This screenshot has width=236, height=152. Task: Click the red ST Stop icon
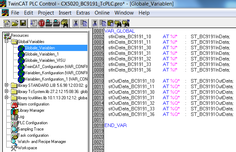[x=41, y=23]
